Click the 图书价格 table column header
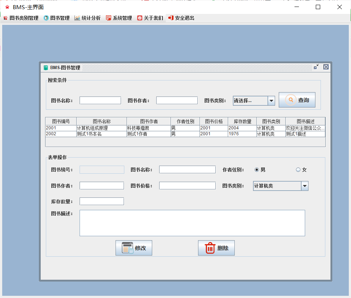Viewport: 351px width, 298px height. click(214, 121)
